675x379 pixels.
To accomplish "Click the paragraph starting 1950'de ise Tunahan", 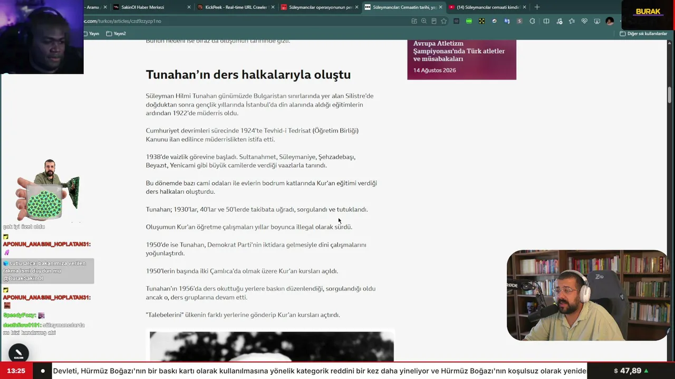I will click(256, 249).
